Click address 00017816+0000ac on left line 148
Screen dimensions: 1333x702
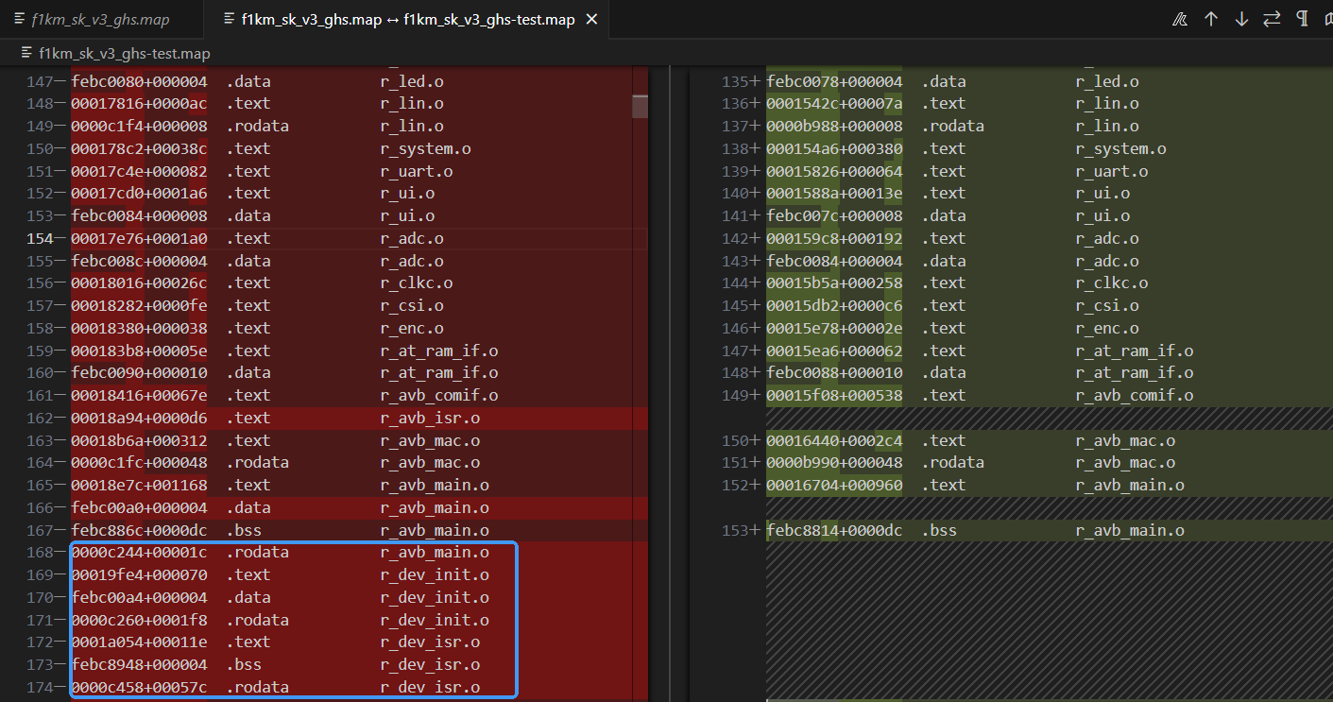(139, 103)
